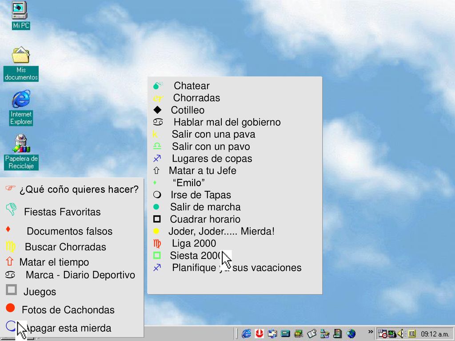The width and height of the screenshot is (455, 341).
Task: Click the 09:12 a.m. taskbar clock
Action: pyautogui.click(x=435, y=334)
